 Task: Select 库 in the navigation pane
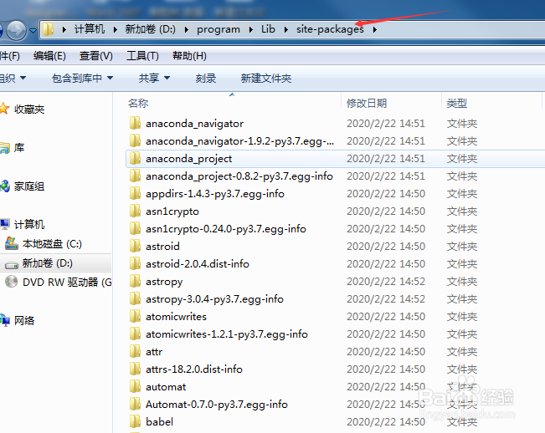[x=19, y=148]
